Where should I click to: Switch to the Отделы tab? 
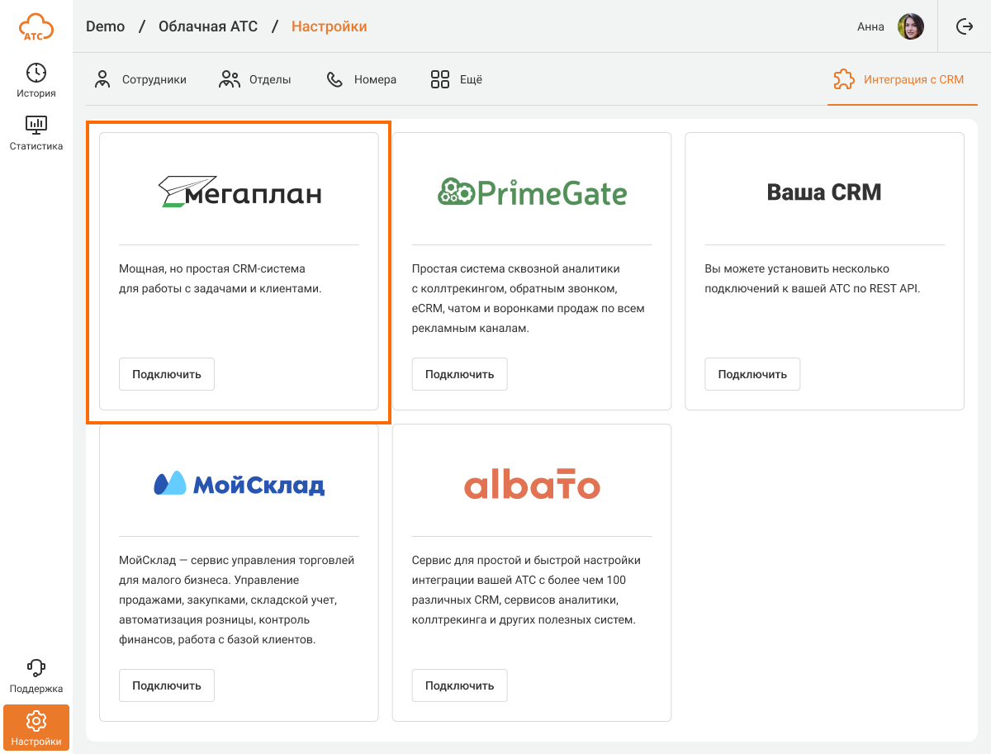tap(255, 79)
